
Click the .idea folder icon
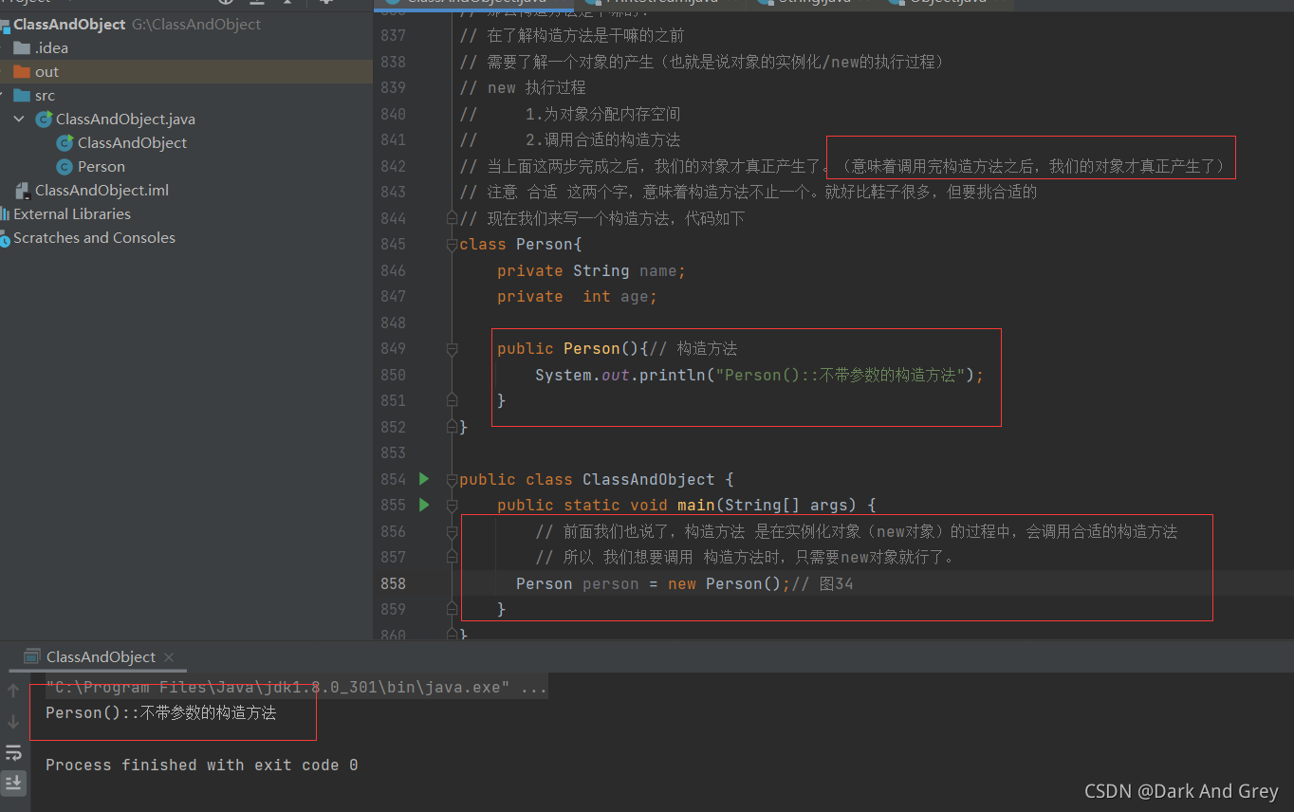pyautogui.click(x=22, y=47)
